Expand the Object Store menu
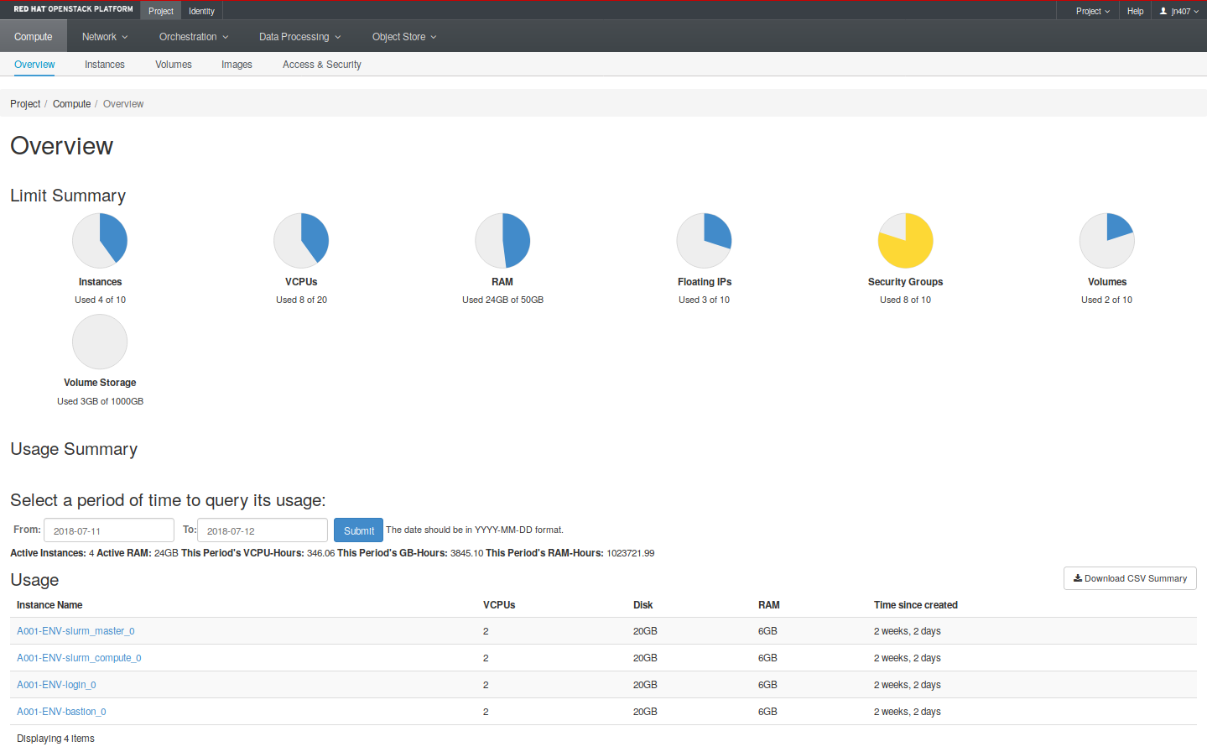Screen dimensions: 1207x752 pyautogui.click(x=404, y=37)
